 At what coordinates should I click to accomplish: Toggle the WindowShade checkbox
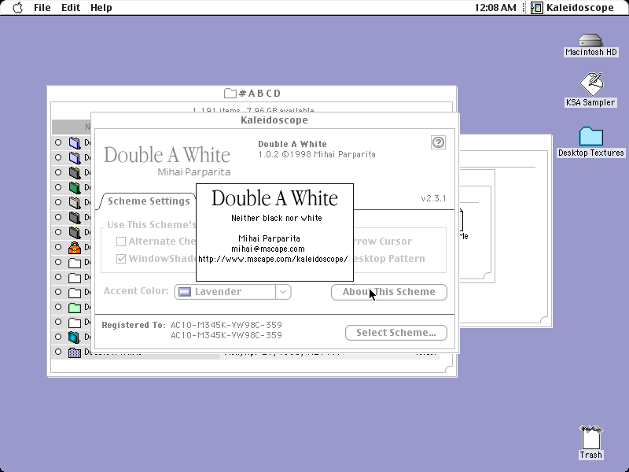tap(121, 259)
